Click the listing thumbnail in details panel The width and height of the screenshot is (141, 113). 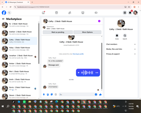[121, 23]
